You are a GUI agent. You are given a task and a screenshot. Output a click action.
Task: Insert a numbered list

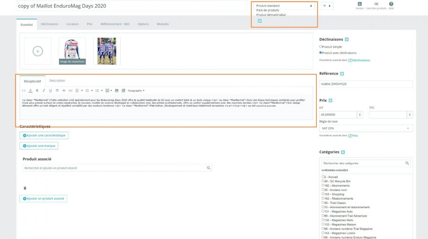click(x=97, y=91)
